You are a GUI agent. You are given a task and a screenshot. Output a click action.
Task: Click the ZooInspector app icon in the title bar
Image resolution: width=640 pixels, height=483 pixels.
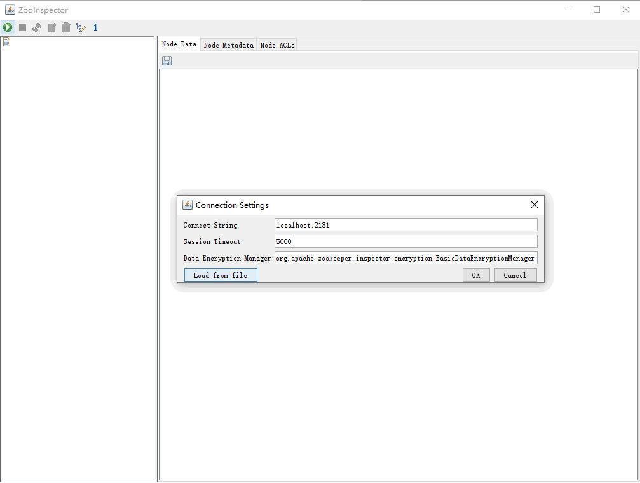pyautogui.click(x=10, y=10)
